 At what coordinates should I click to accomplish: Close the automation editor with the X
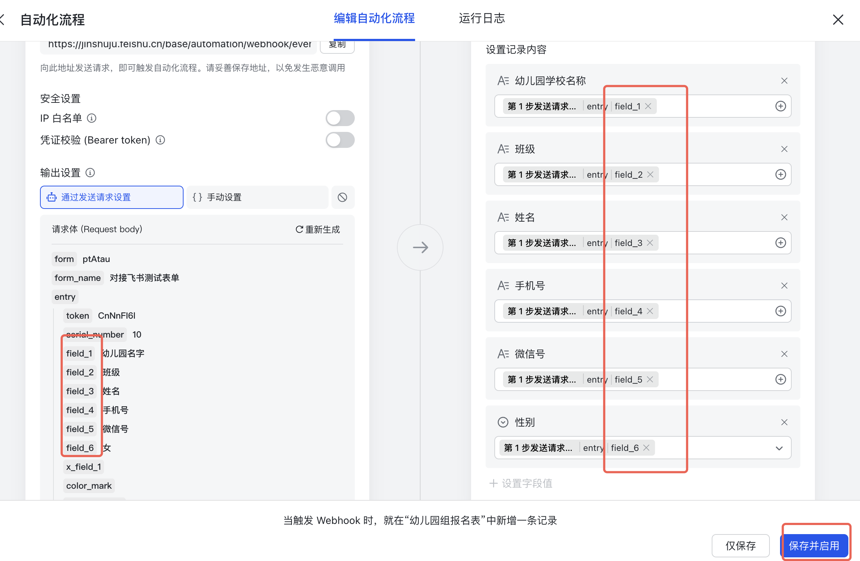click(838, 20)
